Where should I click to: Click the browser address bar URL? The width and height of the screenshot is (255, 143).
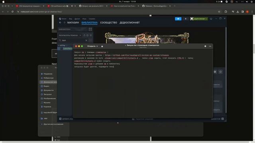[x=41, y=12]
